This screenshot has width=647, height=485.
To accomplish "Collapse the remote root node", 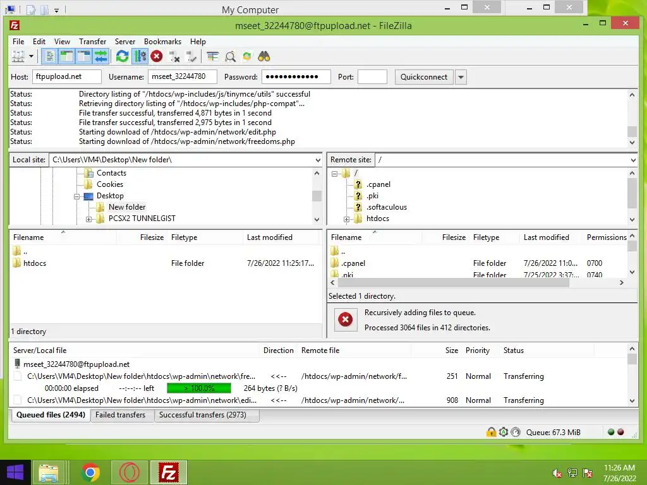I will coord(334,174).
